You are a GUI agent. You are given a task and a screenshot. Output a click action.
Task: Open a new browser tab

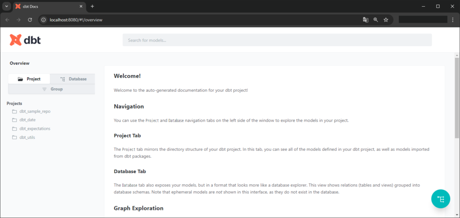pos(92,6)
